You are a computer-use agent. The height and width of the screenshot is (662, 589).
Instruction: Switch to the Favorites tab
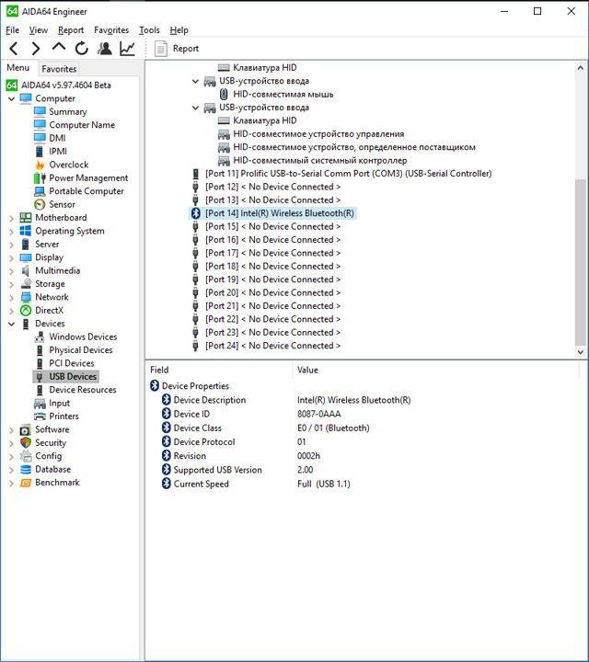click(59, 69)
